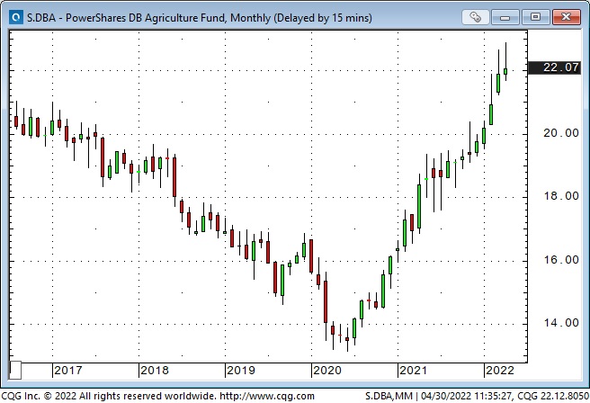Click the S.DBA,MM timestamp text in the footer
The width and height of the screenshot is (590, 403).
click(477, 396)
